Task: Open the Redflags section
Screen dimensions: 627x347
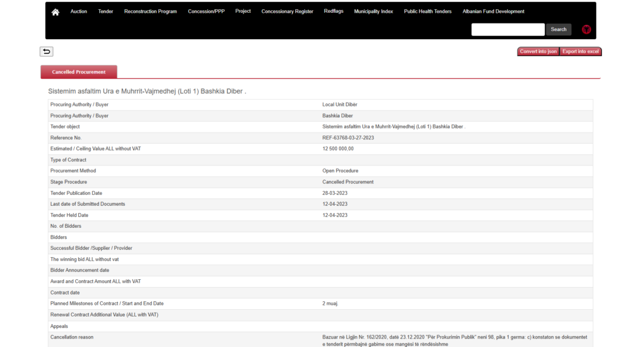Action: tap(334, 12)
